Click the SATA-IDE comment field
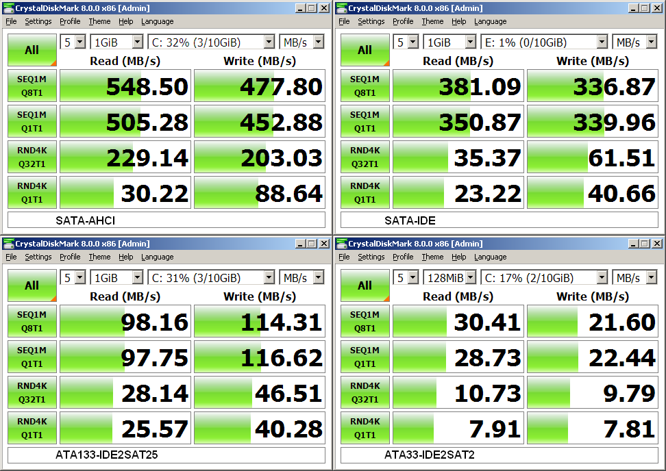Screen dimensions: 666x471 pos(500,220)
